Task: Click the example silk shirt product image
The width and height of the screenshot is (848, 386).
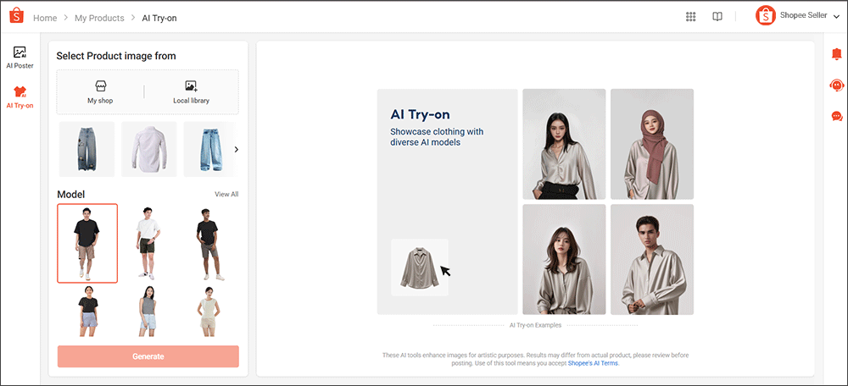Action: (420, 267)
